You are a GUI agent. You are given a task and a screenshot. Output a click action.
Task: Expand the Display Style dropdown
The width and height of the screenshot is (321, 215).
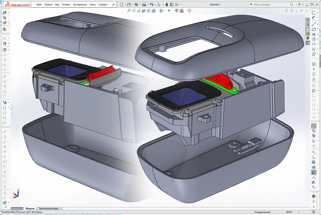(165, 10)
